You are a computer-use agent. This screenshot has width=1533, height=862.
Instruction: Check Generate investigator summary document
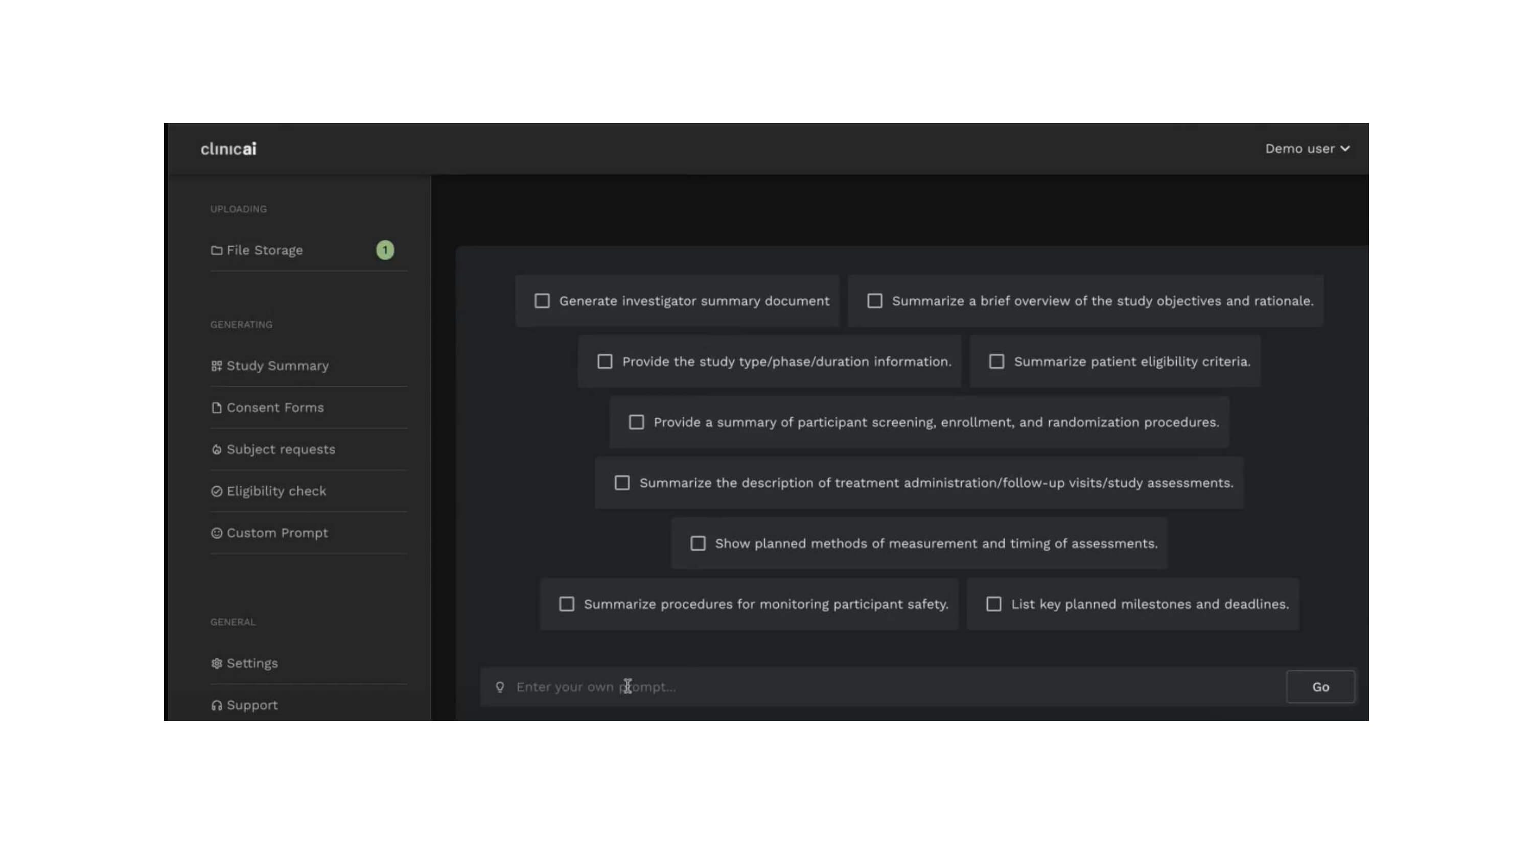point(542,301)
